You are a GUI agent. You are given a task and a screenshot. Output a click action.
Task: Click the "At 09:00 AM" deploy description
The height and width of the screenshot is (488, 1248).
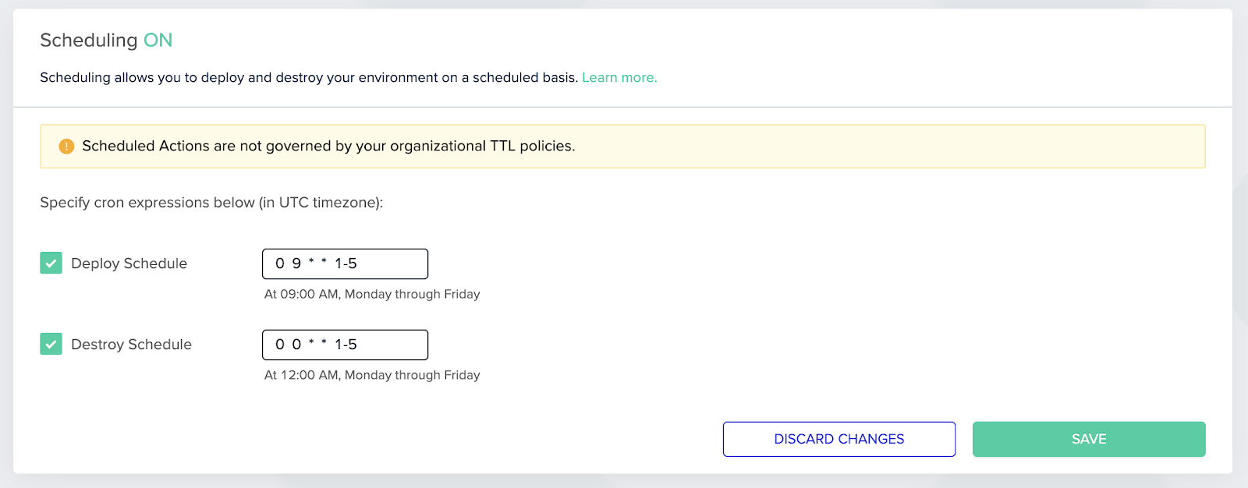(371, 295)
